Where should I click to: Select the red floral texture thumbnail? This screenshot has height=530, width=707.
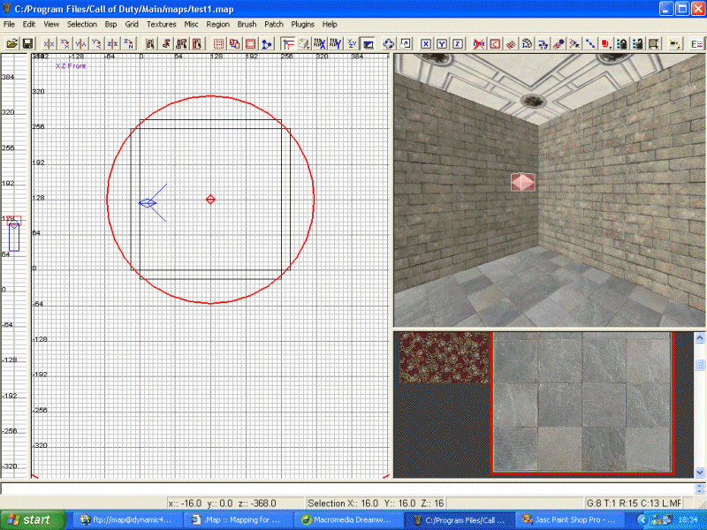click(x=445, y=358)
